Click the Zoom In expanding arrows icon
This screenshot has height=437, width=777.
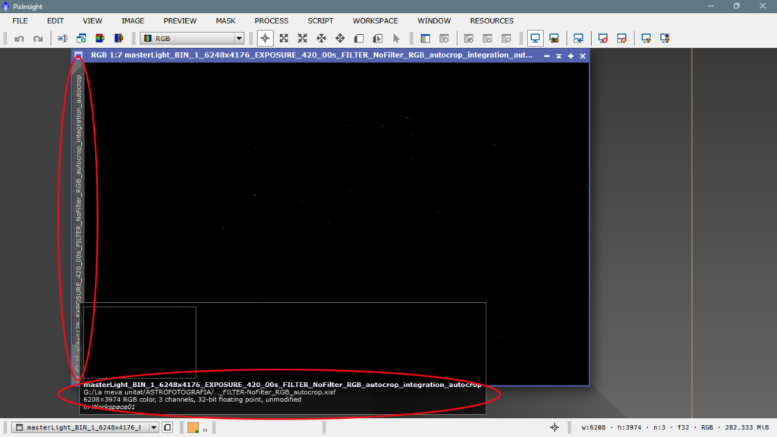[284, 38]
